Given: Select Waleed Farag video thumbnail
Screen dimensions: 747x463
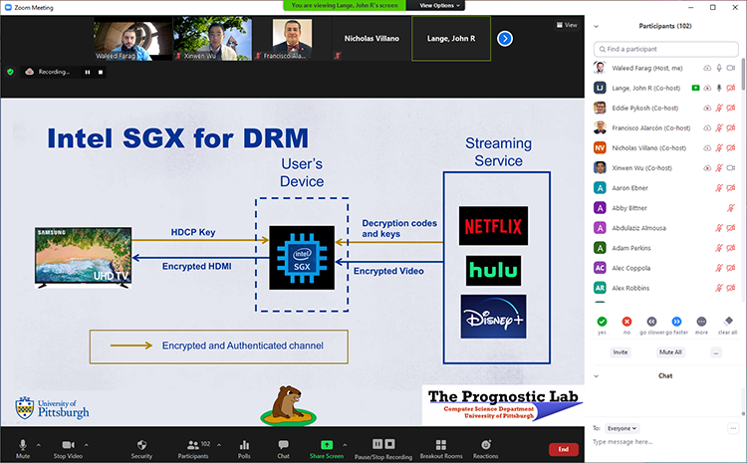Looking at the screenshot, I should click(x=132, y=39).
